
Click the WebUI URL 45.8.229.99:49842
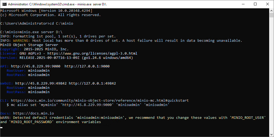point(41,83)
